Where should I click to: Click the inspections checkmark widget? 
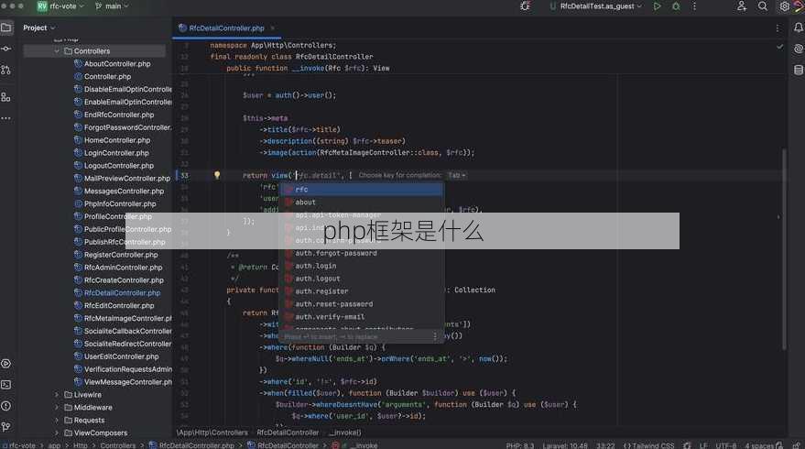780,47
